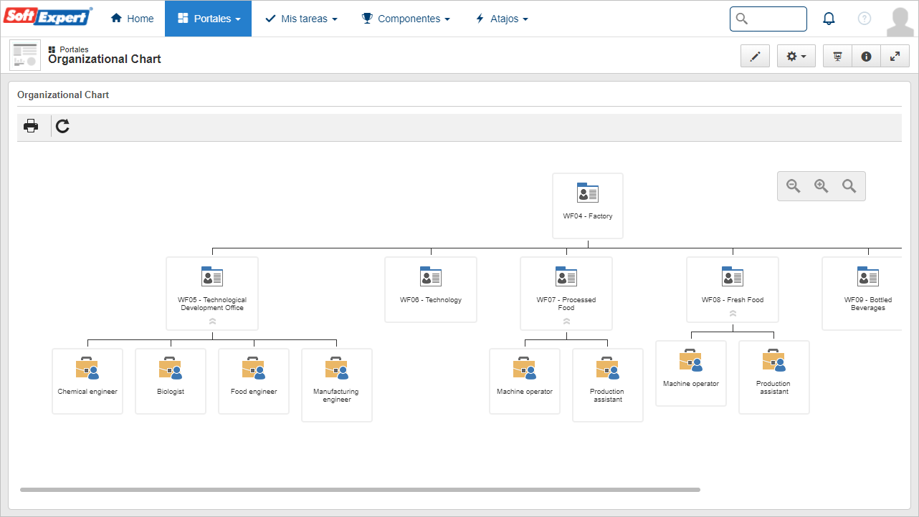This screenshot has width=919, height=517.
Task: Collapse the WF08 - Fresh Food node
Action: point(733,313)
